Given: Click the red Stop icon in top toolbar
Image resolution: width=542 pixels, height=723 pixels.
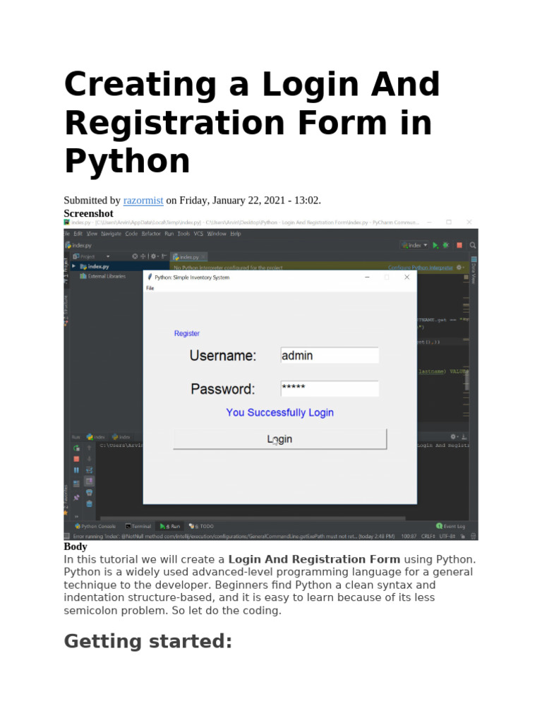Looking at the screenshot, I should click(x=459, y=245).
